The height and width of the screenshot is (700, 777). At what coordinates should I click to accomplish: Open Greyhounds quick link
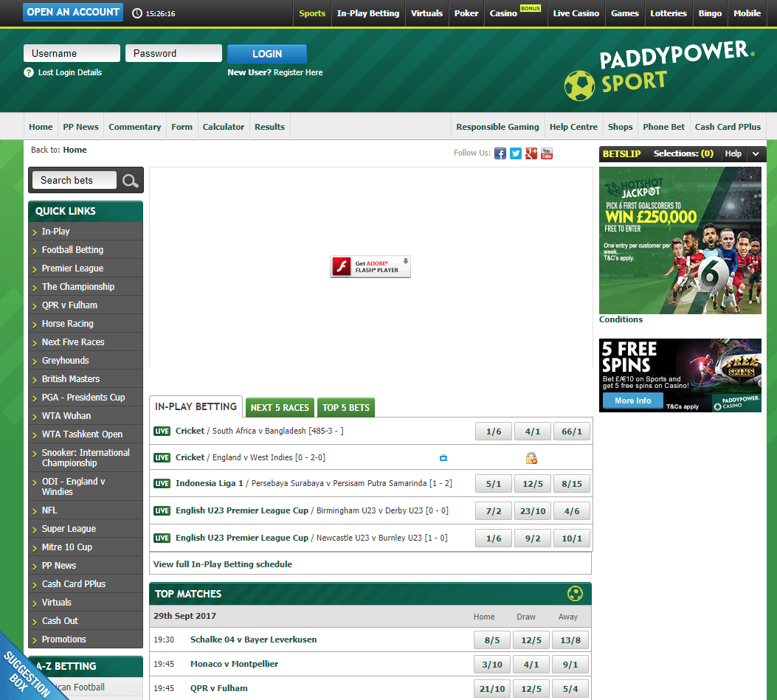(x=86, y=360)
